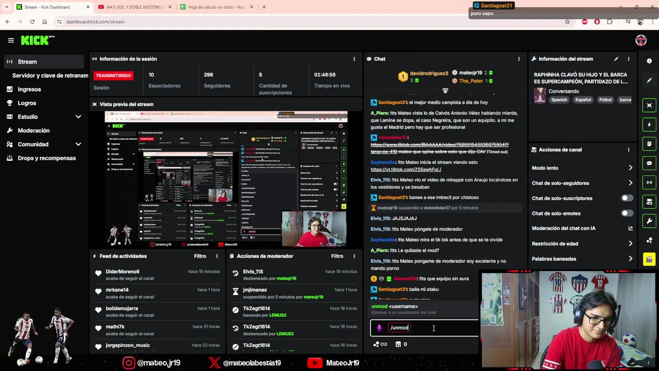The image size is (659, 371).
Task: Toggle the stream preview frame icon in the right rail
Action: [649, 105]
